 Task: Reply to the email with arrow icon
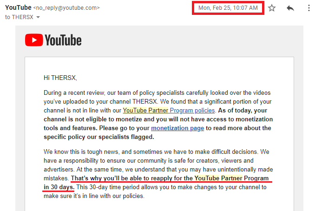click(290, 8)
